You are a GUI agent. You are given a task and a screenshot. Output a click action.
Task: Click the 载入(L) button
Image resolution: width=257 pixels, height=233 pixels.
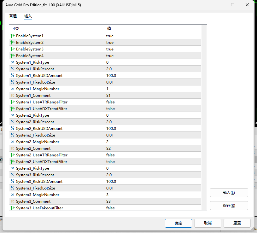coord(229,193)
